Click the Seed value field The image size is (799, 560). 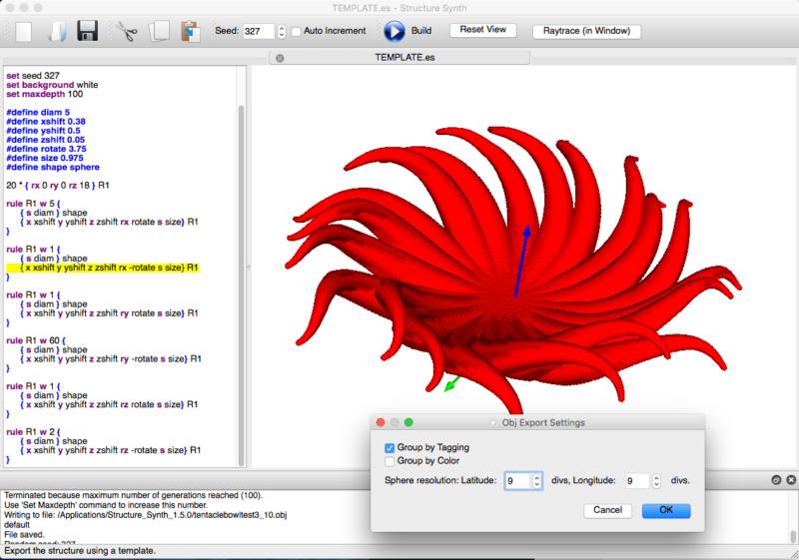(x=259, y=31)
